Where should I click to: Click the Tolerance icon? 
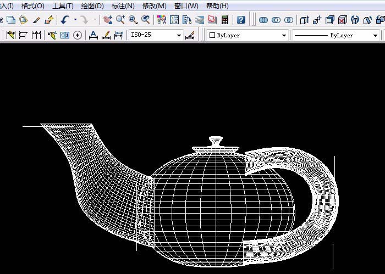click(x=65, y=35)
